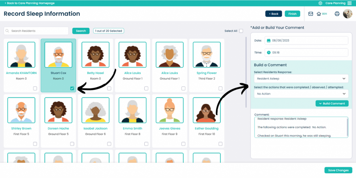The height and width of the screenshot is (178, 356).
Task: Click the Finish button
Action: (292, 14)
